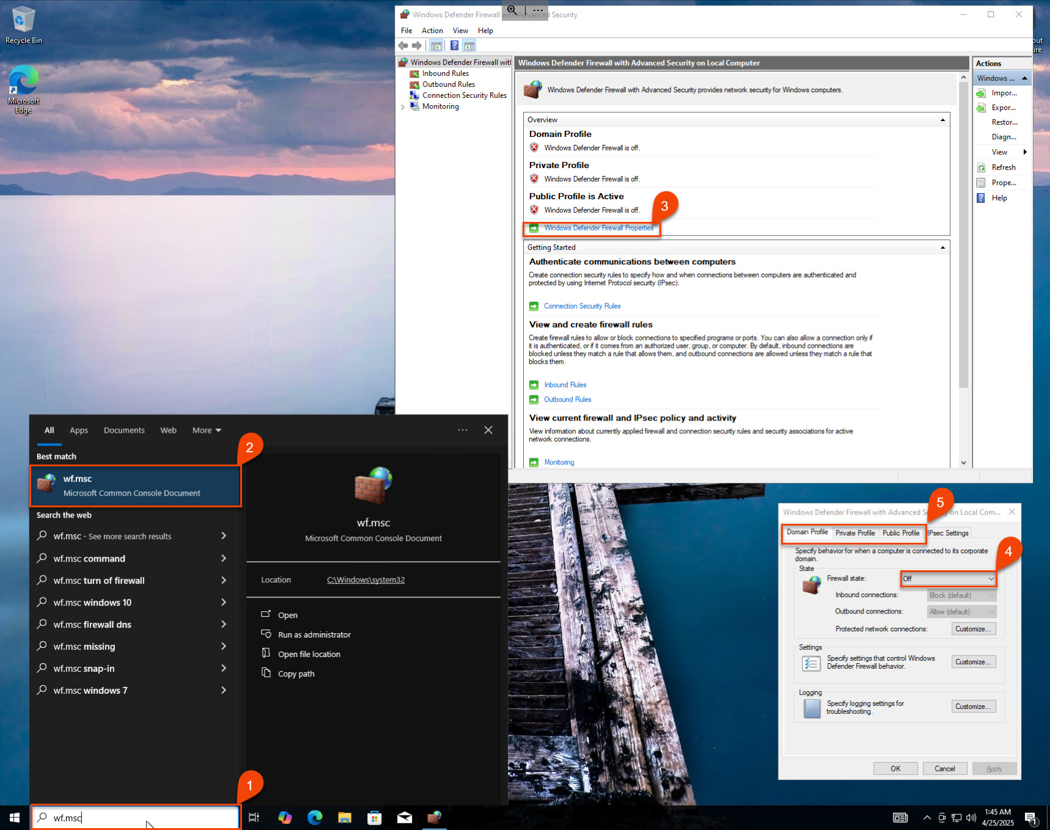
Task: Open the Firewall state dropdown
Action: coord(949,579)
